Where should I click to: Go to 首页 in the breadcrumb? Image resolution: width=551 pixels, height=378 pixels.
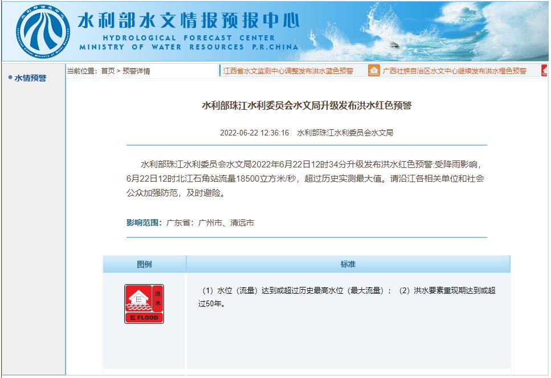click(108, 71)
